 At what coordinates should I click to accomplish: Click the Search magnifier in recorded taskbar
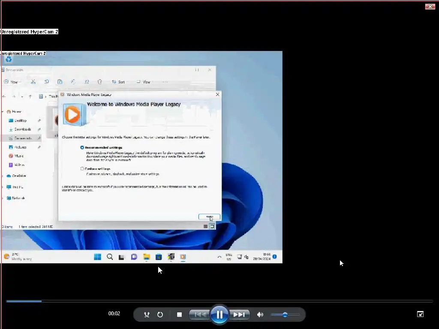(x=110, y=257)
